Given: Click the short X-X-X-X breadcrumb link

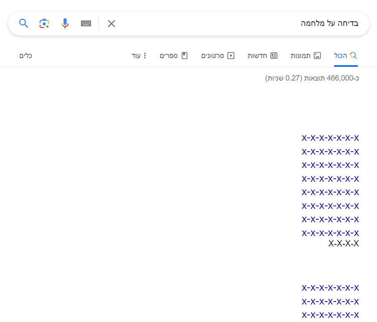Looking at the screenshot, I should (x=343, y=243).
